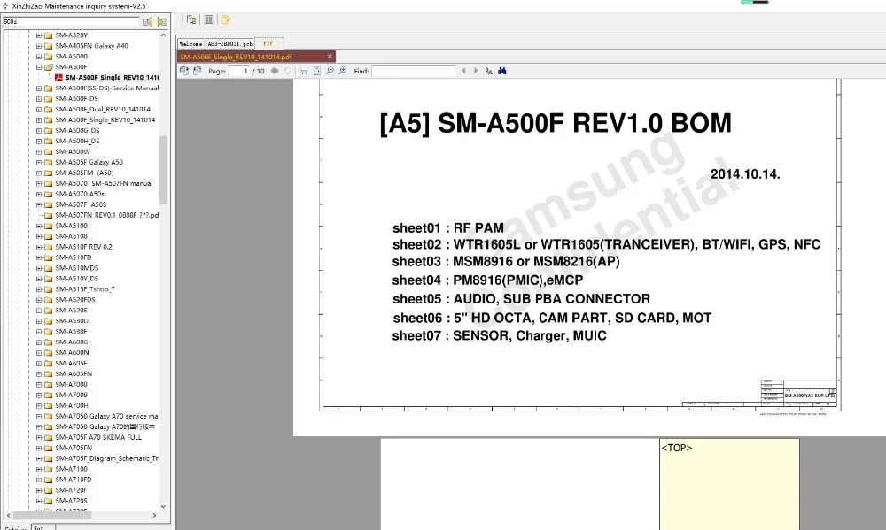The width and height of the screenshot is (886, 530).
Task: Click the tree vertical scrollbar thumb
Action: (164, 169)
